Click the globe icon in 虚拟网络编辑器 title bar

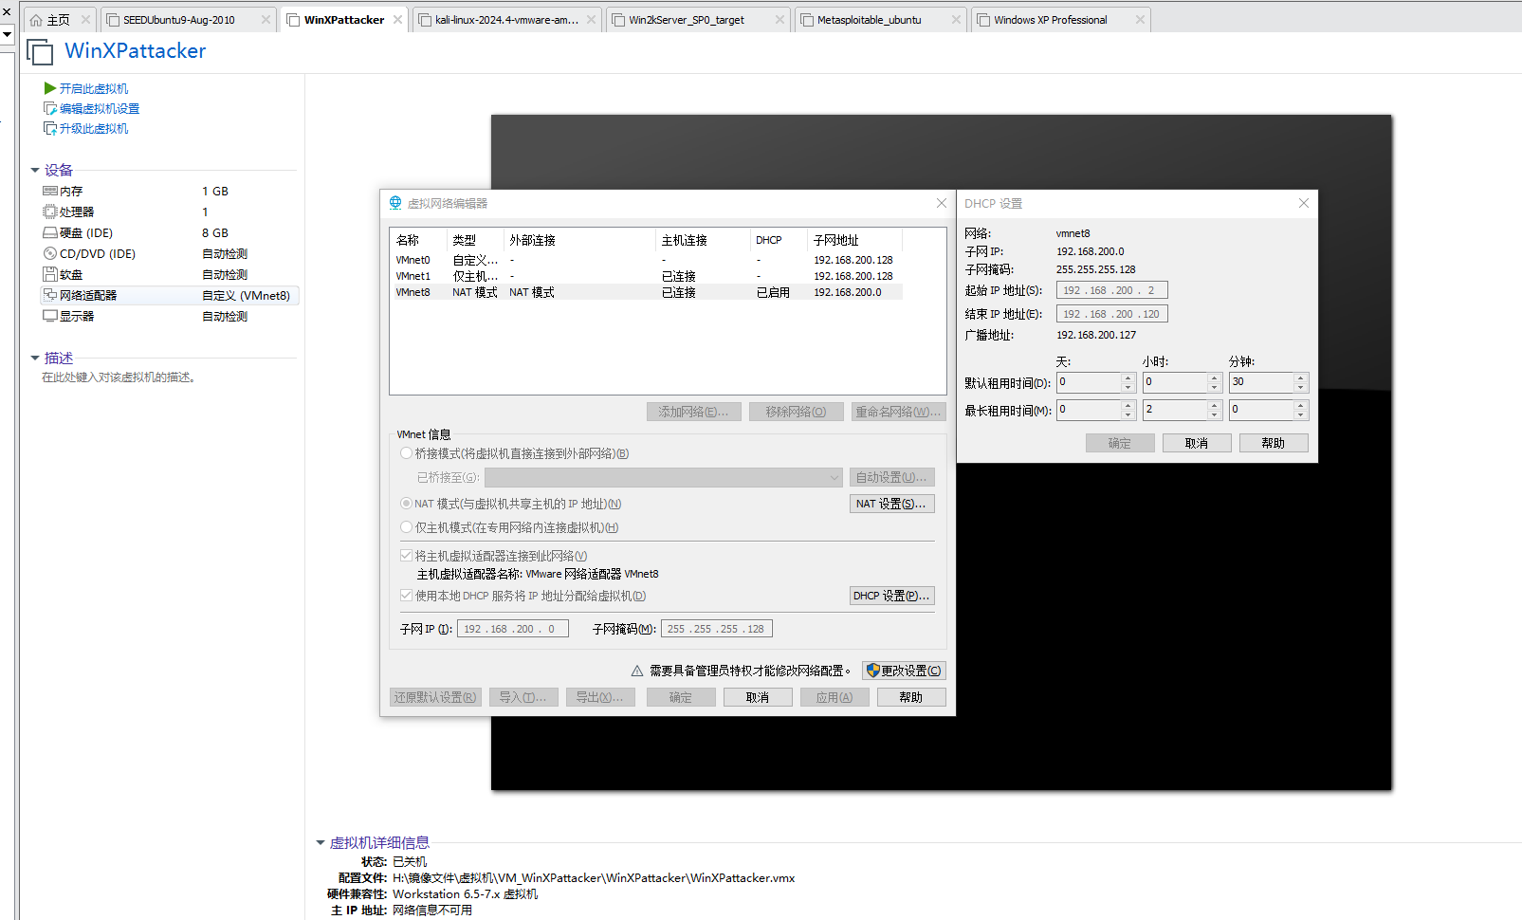(395, 203)
